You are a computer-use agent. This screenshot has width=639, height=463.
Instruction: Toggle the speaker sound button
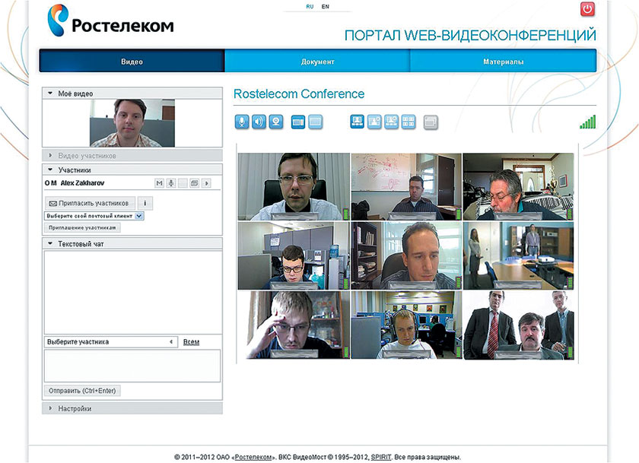tap(259, 122)
